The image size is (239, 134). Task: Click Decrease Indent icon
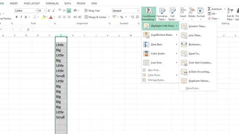(x=75, y=17)
